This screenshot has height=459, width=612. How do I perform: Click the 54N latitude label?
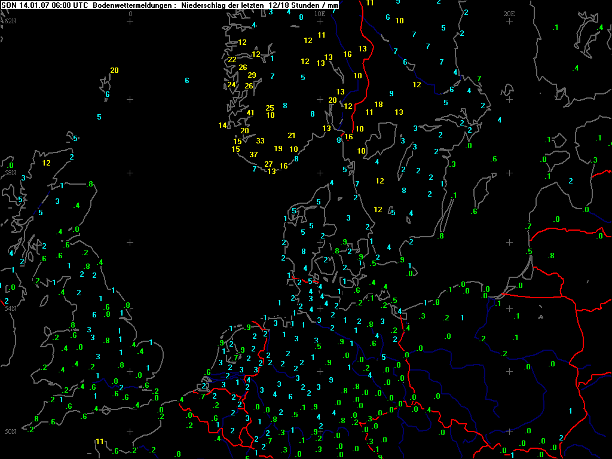point(10,308)
